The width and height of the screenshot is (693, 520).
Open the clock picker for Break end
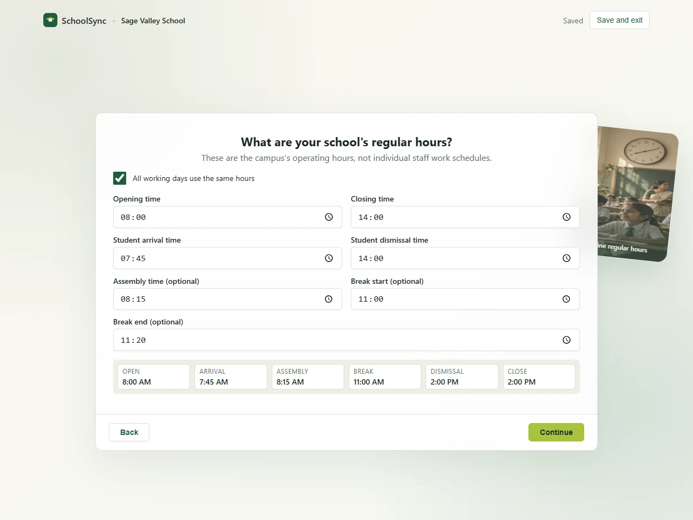point(566,340)
